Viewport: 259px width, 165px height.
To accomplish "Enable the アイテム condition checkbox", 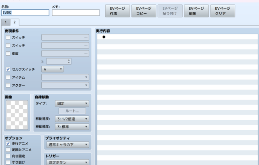I will point(8,77).
